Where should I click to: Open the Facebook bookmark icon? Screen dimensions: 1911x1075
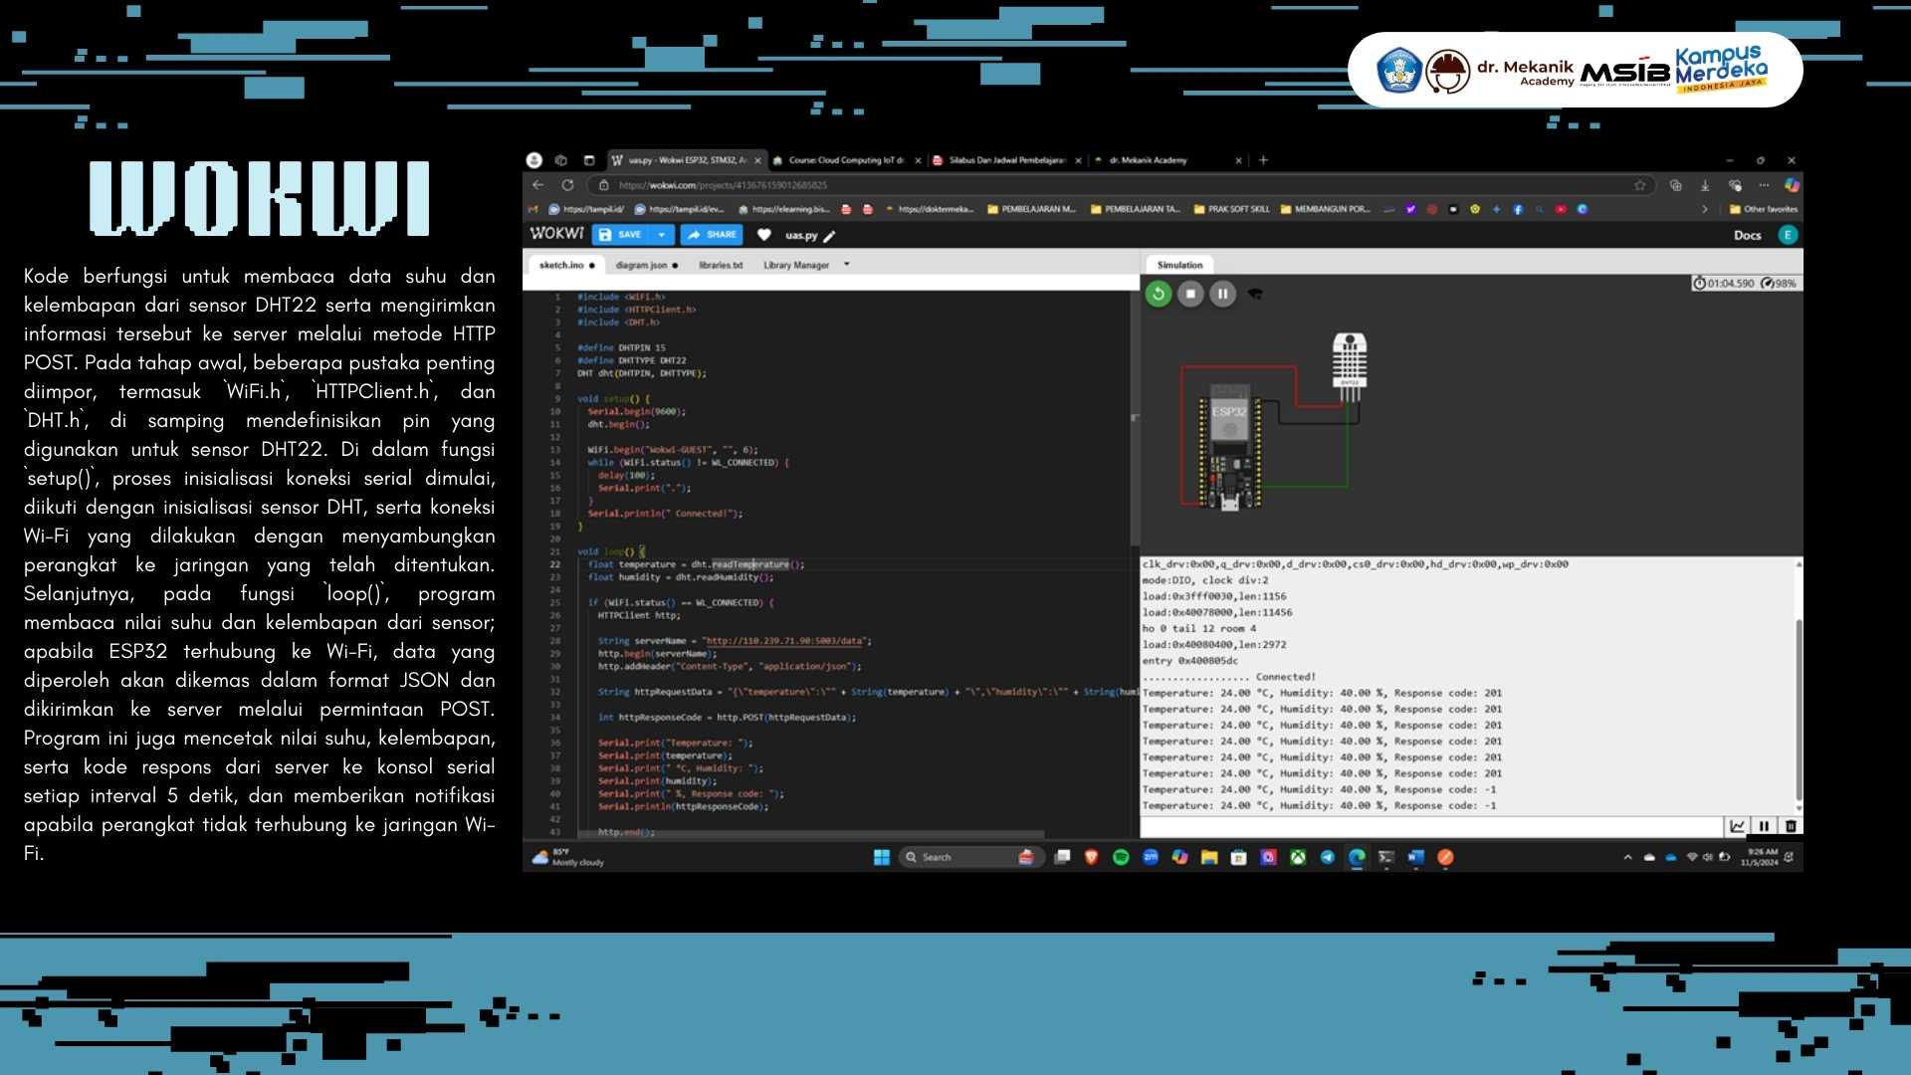(1518, 209)
